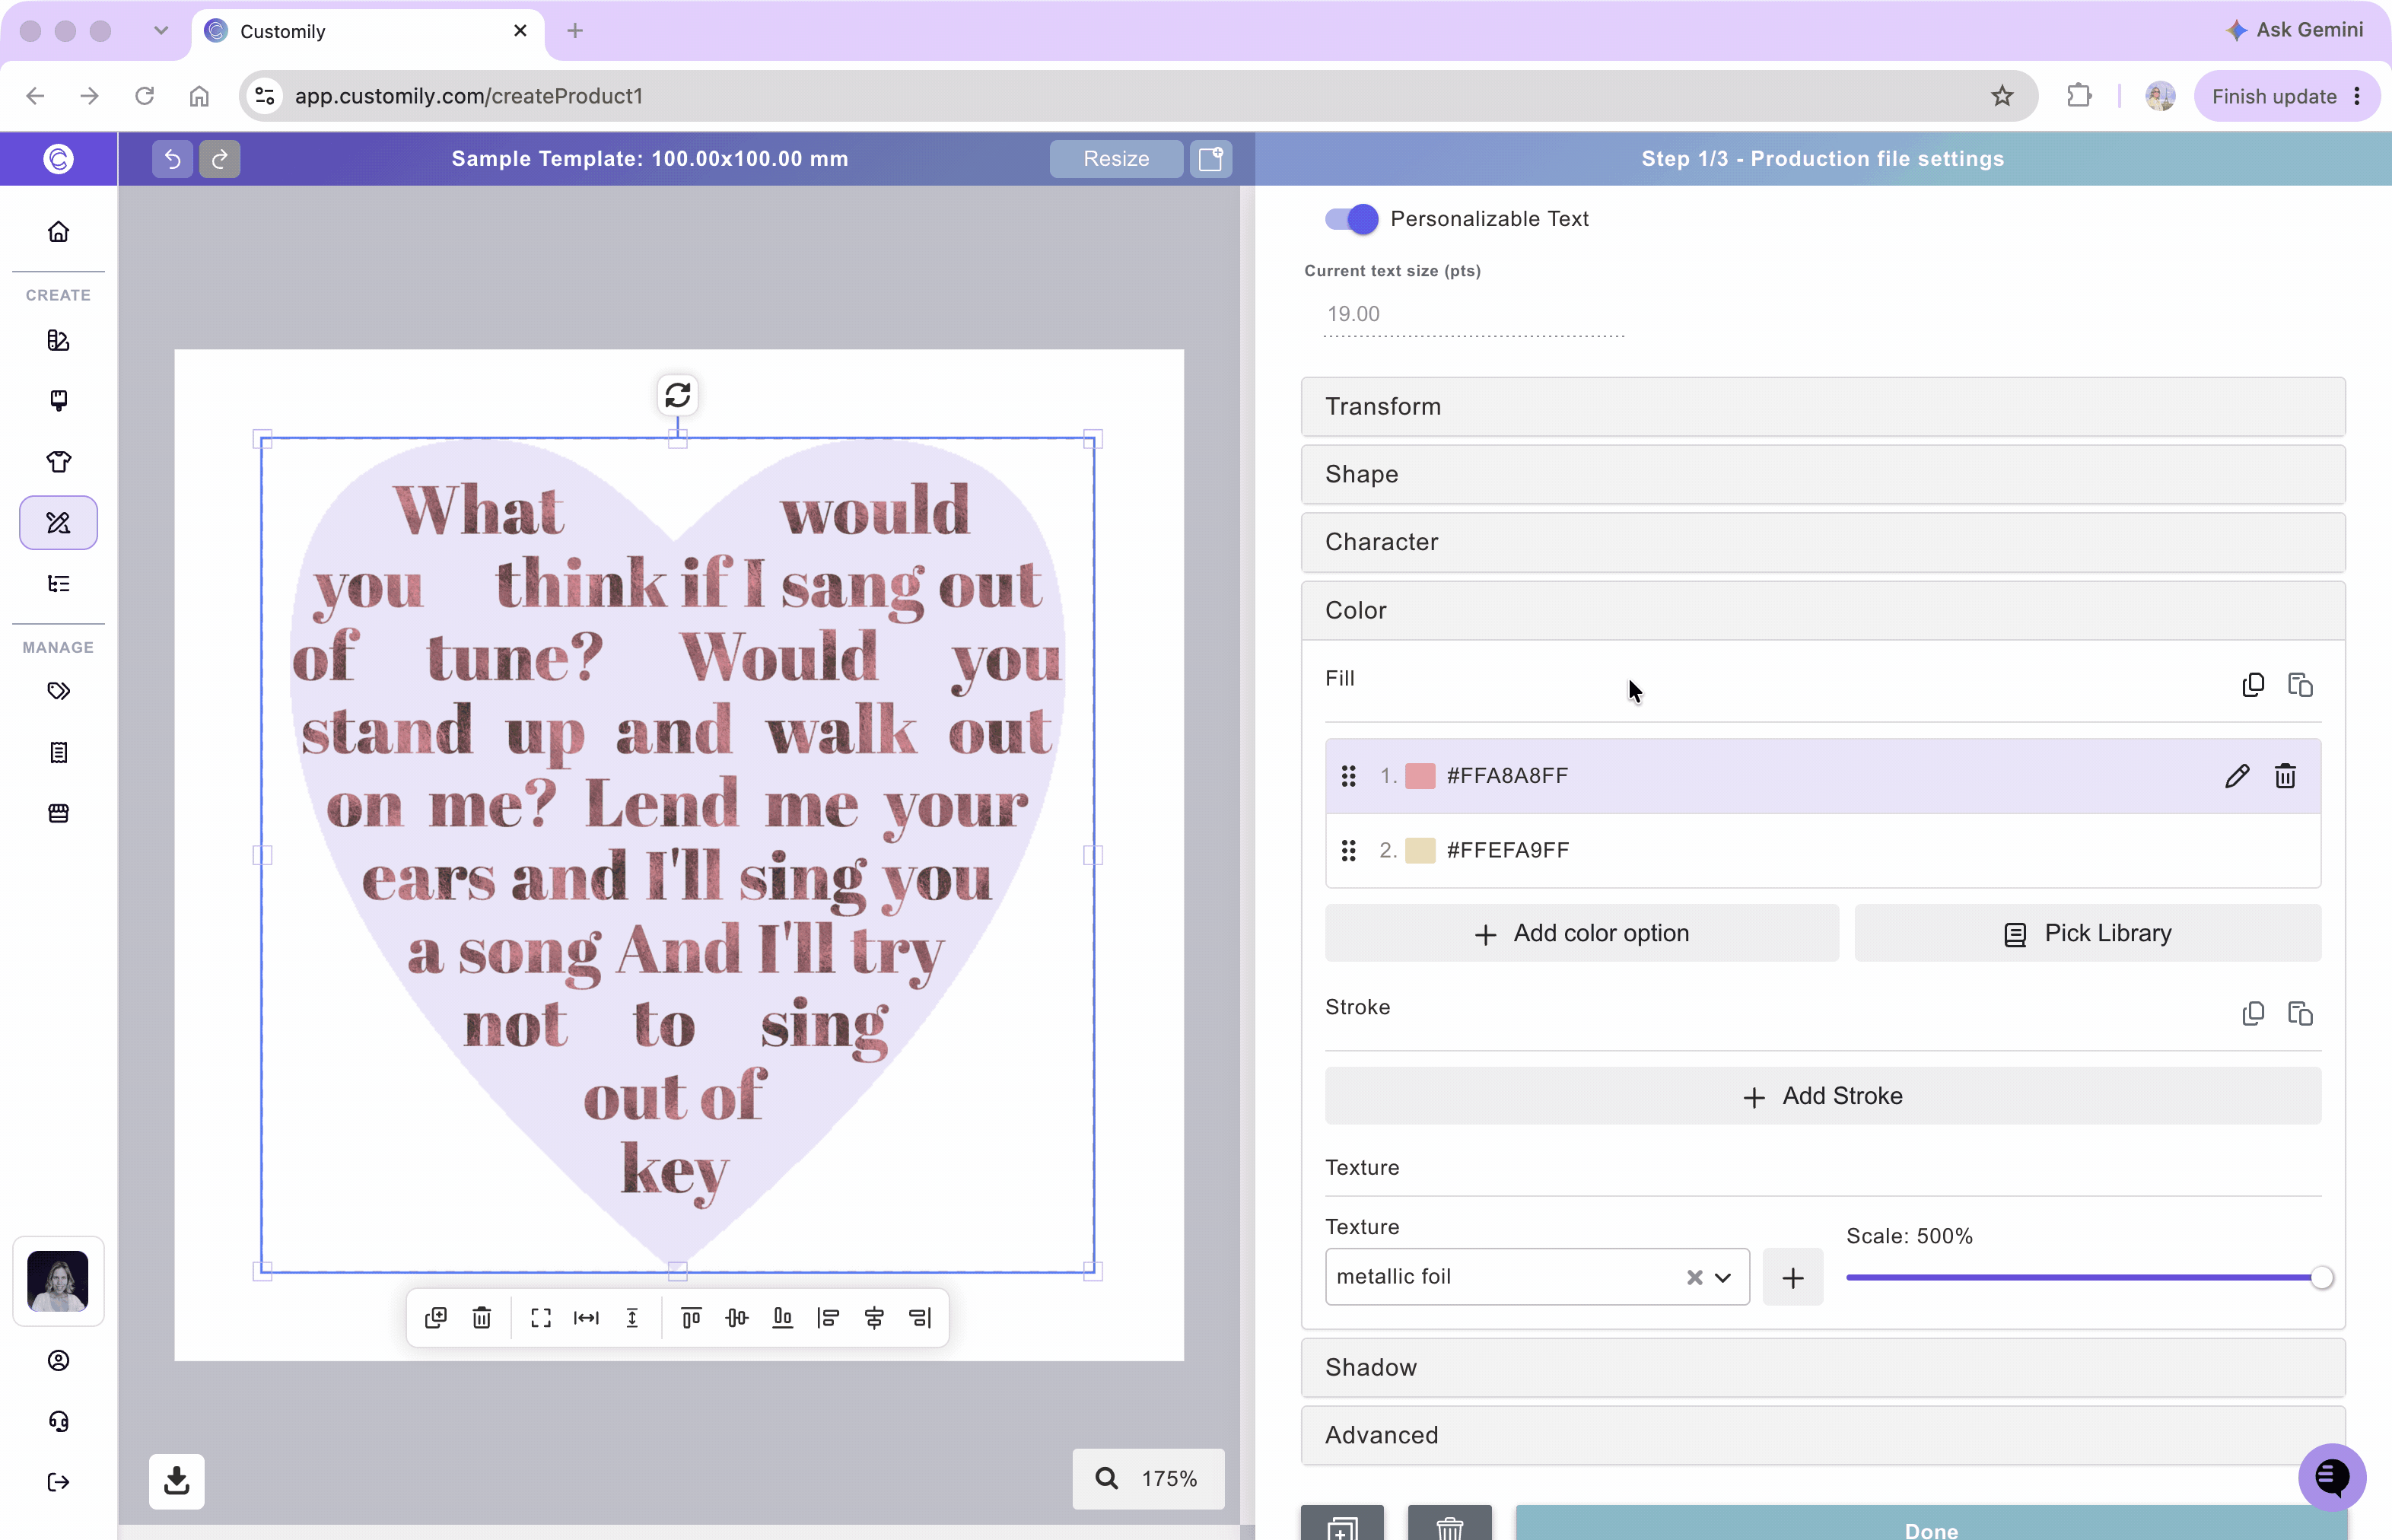Expand the Shape section
The image size is (2392, 1540).
point(1823,474)
